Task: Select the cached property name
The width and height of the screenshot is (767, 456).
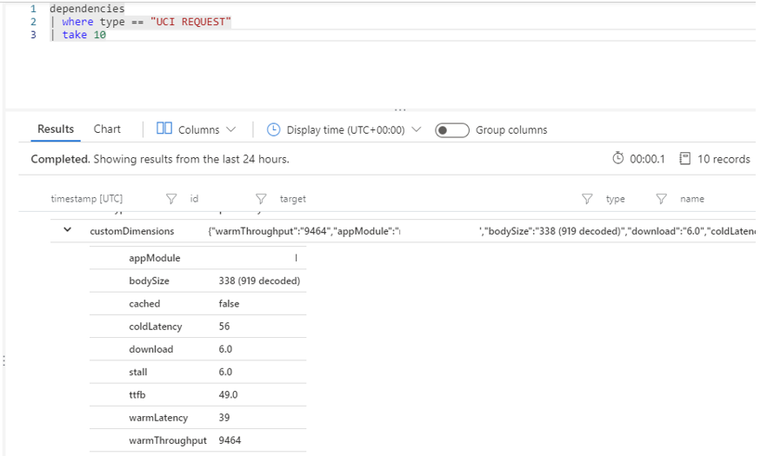Action: coord(144,303)
